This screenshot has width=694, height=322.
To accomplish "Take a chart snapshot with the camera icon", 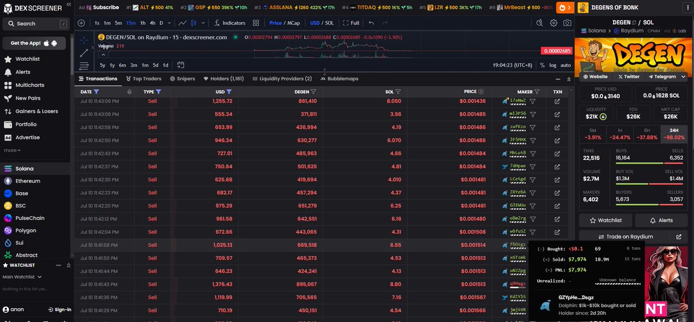I will click(568, 23).
